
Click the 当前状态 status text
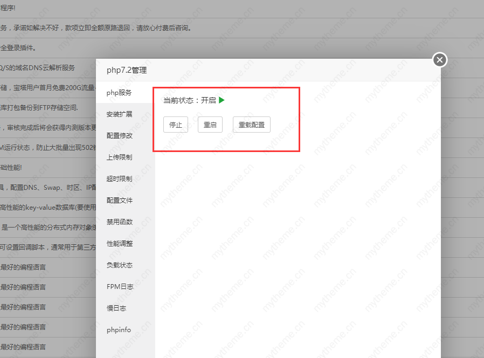click(x=189, y=100)
